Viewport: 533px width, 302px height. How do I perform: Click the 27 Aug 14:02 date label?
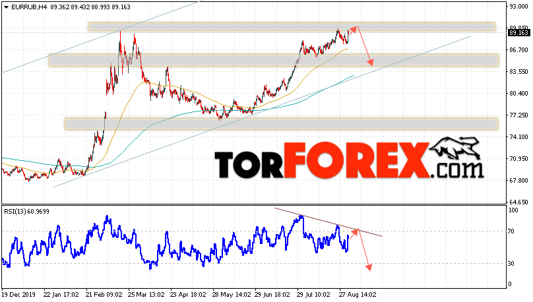click(x=358, y=294)
